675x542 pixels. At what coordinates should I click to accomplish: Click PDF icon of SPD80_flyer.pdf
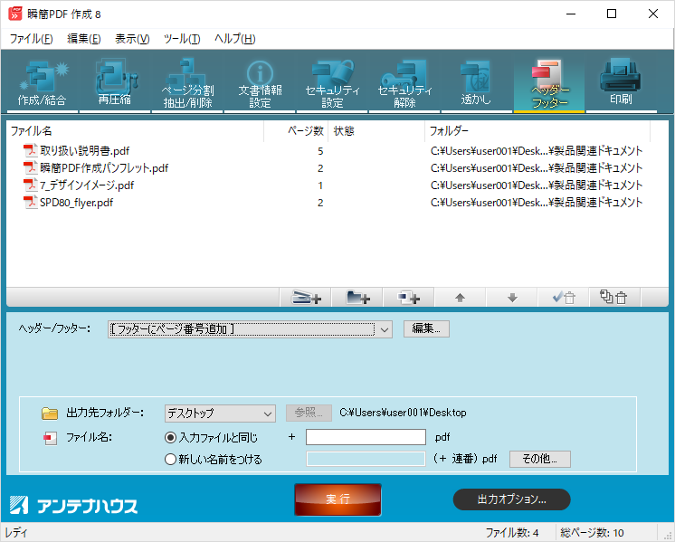30,203
